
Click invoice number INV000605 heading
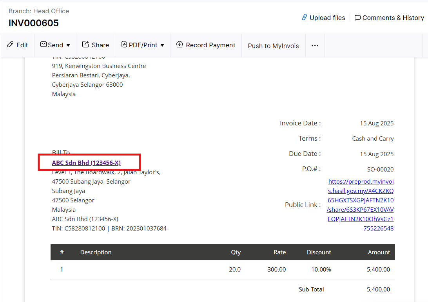point(34,23)
